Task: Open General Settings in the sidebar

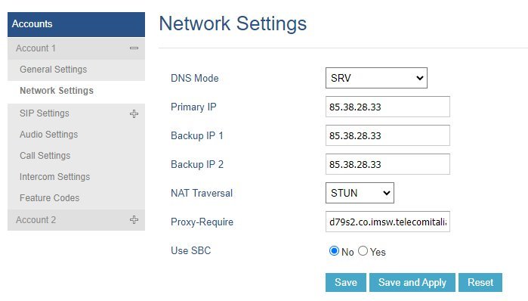Action: pyautogui.click(x=53, y=70)
